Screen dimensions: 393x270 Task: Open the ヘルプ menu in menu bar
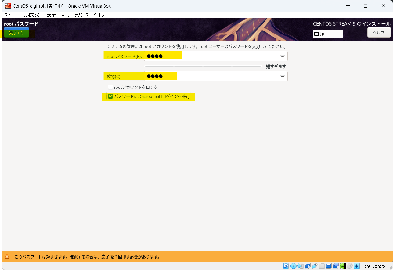click(x=99, y=15)
